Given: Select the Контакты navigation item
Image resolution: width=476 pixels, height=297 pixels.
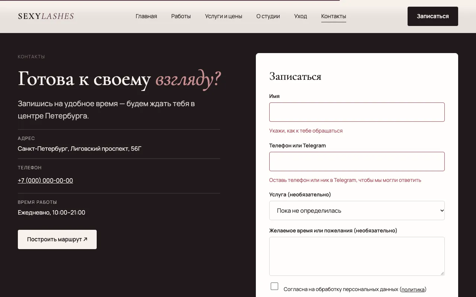Looking at the screenshot, I should click(334, 16).
